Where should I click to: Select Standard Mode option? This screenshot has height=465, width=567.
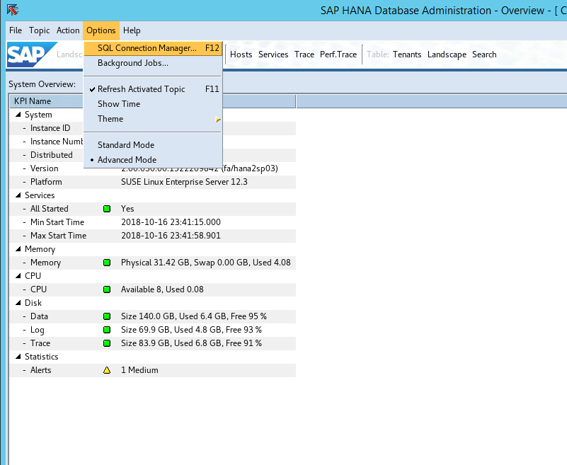153,145
